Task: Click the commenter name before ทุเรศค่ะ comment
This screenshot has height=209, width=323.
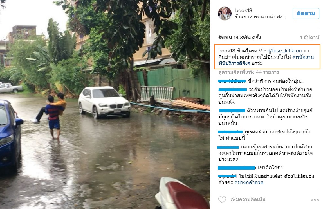Action: pyautogui.click(x=230, y=131)
